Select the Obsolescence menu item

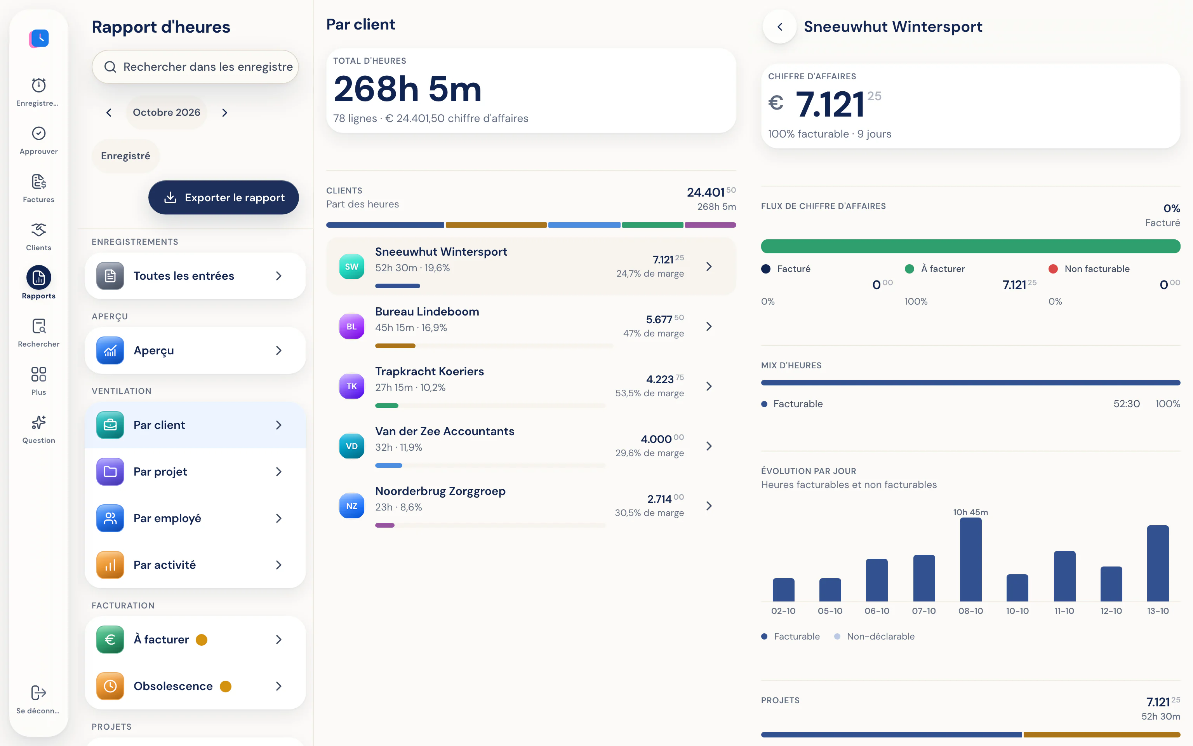195,686
